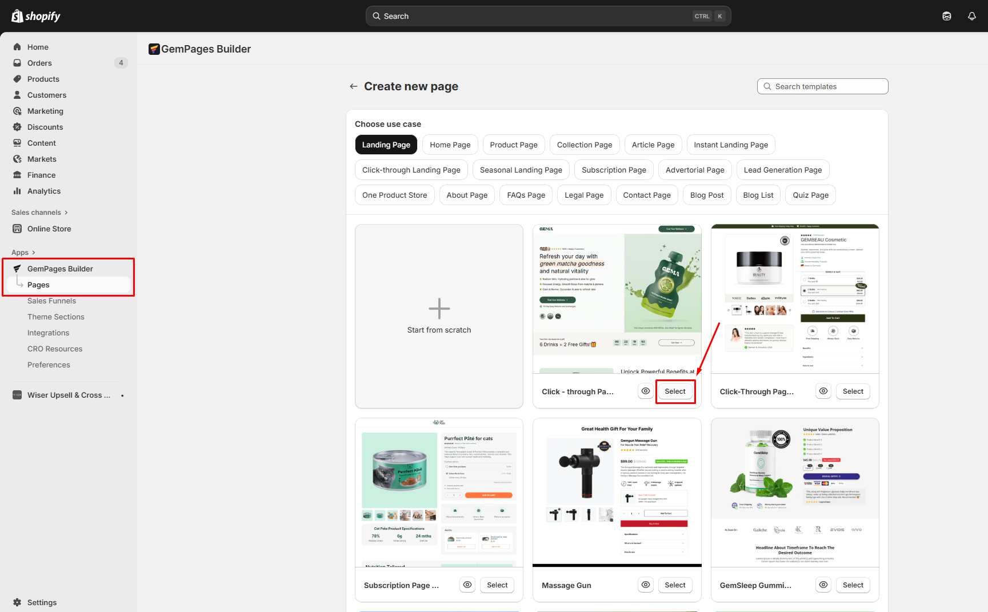This screenshot has height=612, width=988.
Task: Open Wiser Upsell & Cross app
Action: (x=69, y=395)
